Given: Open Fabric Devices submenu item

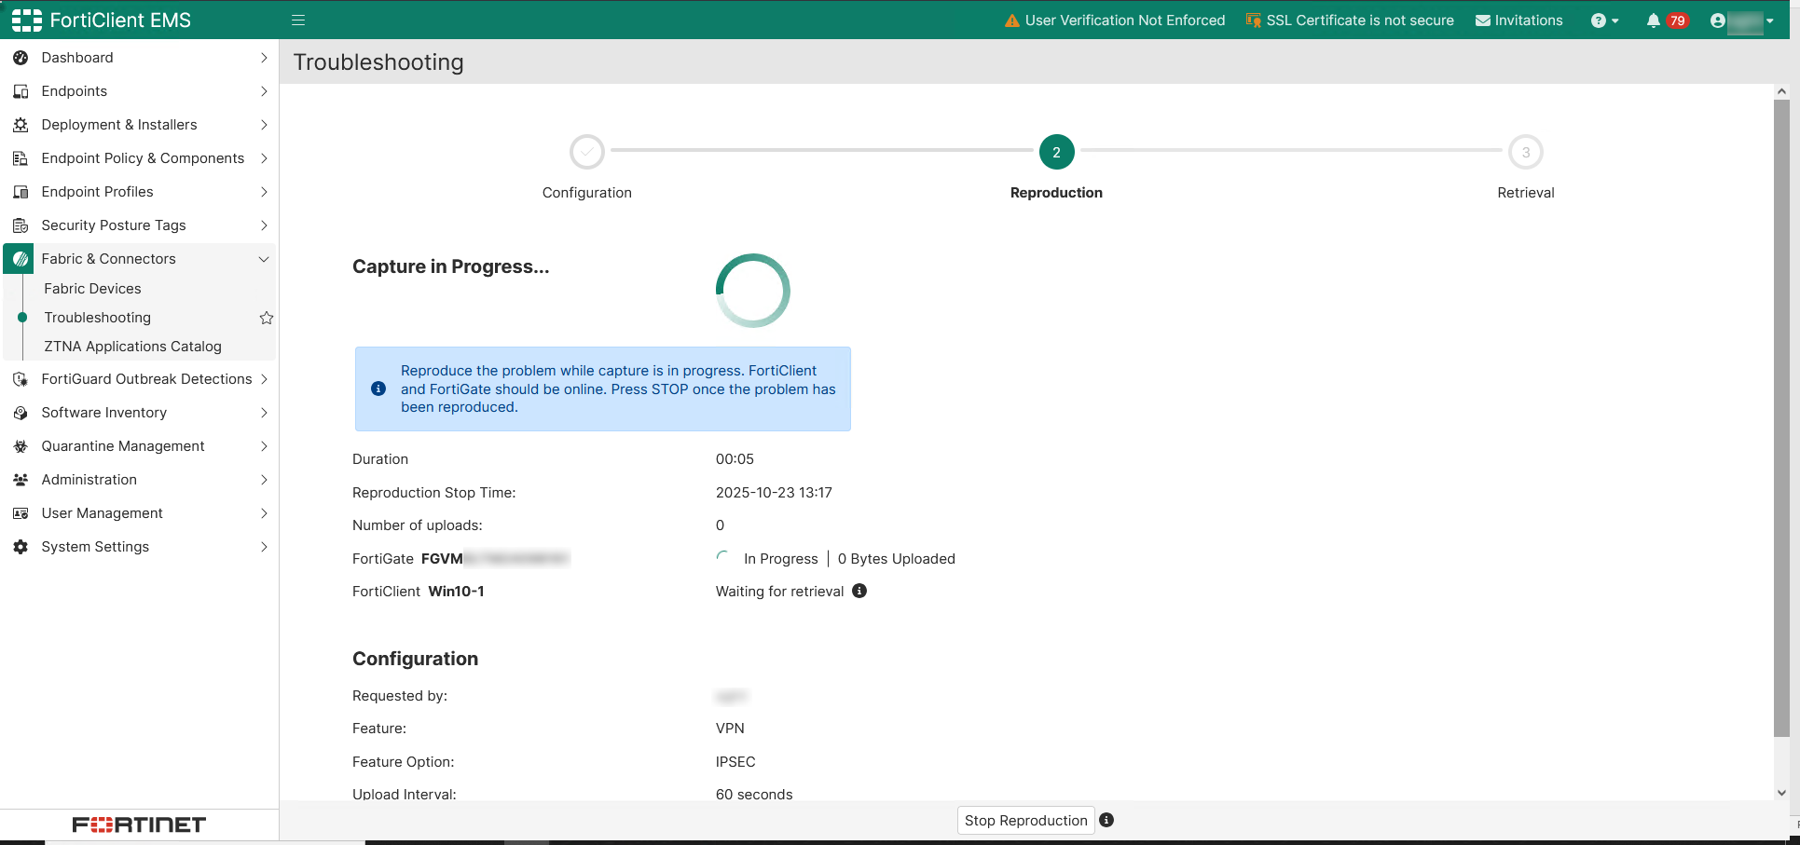Looking at the screenshot, I should click(x=93, y=289).
